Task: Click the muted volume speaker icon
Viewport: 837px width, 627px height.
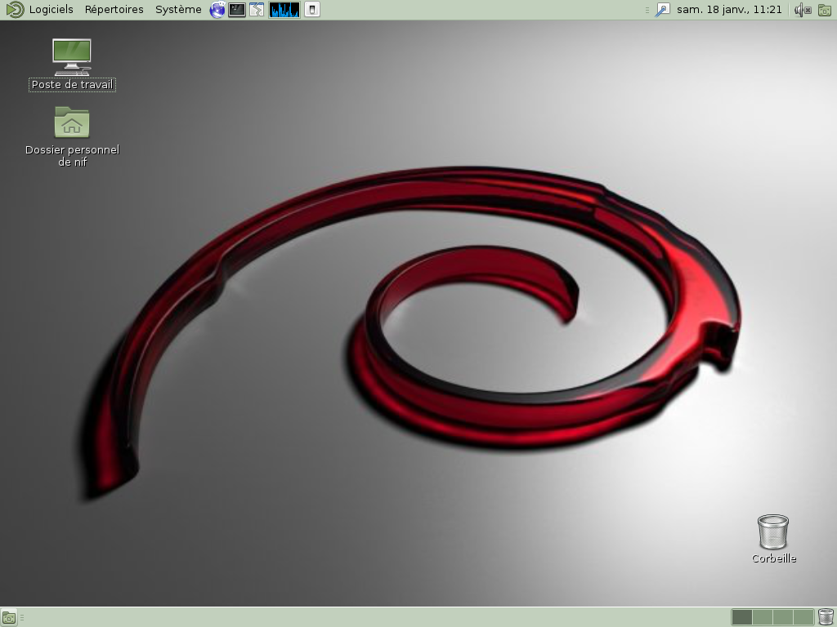Action: 802,10
